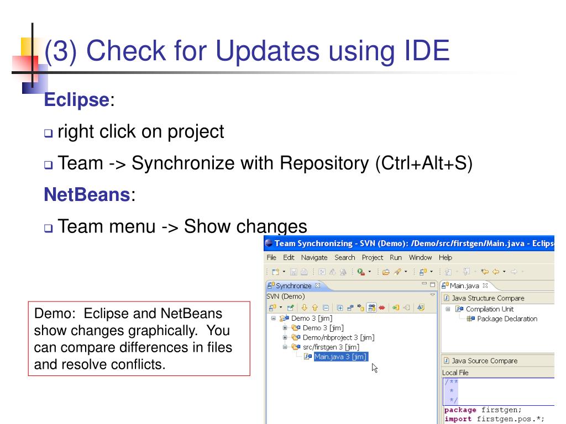Select Compilation Unit item
566x424 pixels.
click(490, 309)
